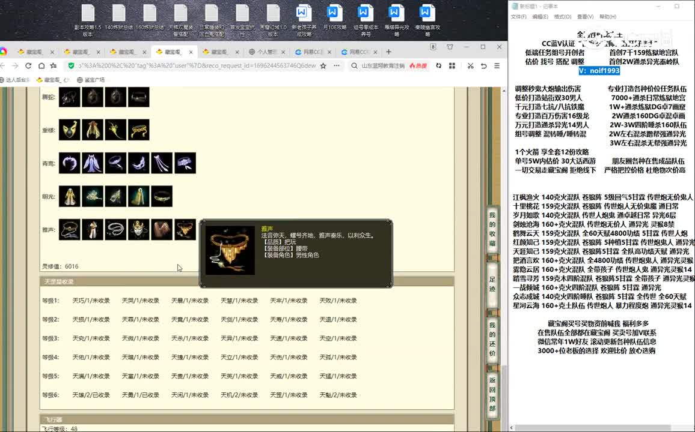Open the browser grid apps icon
695x432 pixels.
[452, 66]
